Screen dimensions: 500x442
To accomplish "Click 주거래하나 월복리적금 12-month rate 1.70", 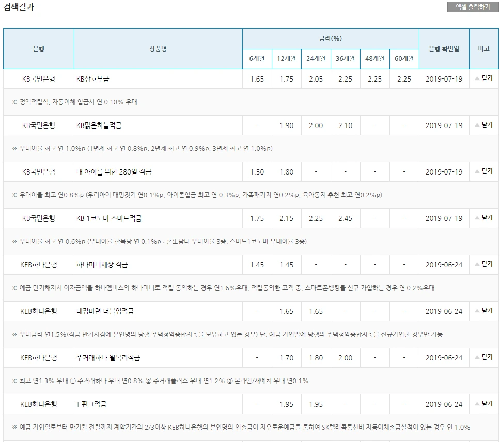I will coord(286,358).
